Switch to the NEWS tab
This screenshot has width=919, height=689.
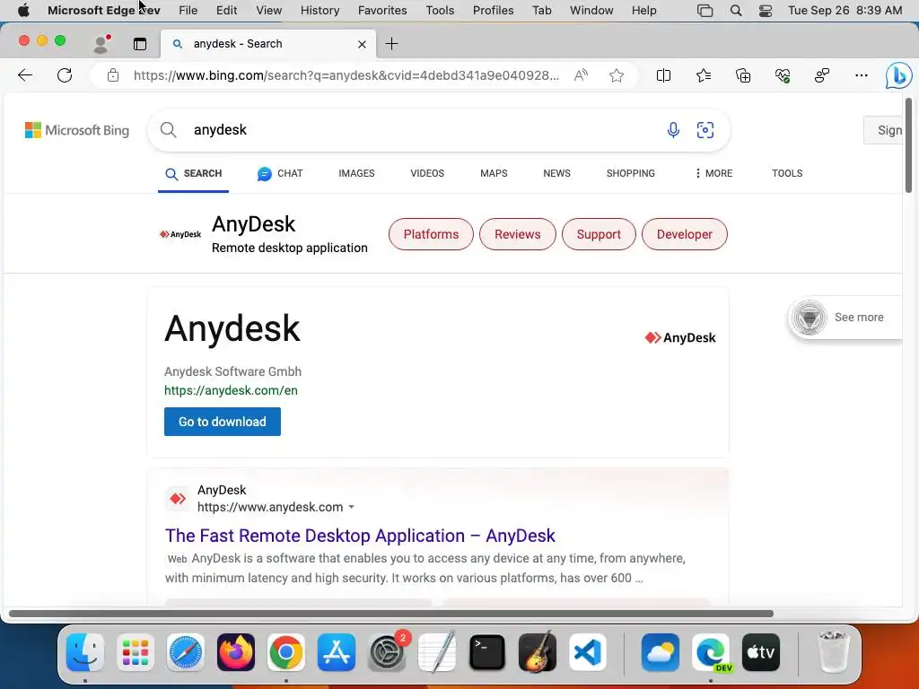tap(556, 173)
